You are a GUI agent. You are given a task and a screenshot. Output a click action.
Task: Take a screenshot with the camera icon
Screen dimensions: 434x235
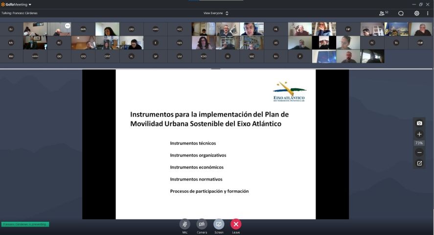pos(419,123)
